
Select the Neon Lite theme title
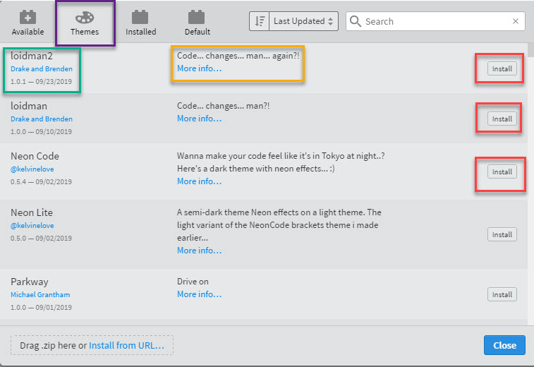(x=32, y=212)
